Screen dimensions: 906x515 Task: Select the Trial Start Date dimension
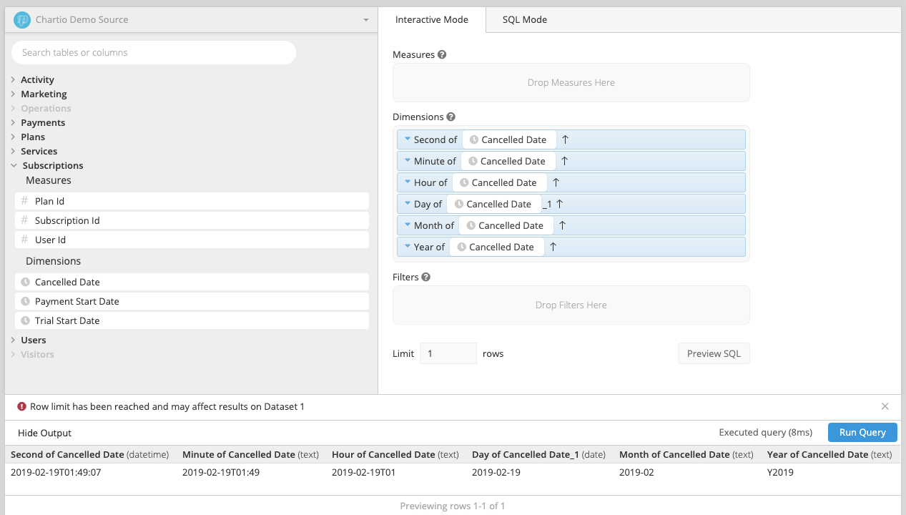click(x=192, y=320)
